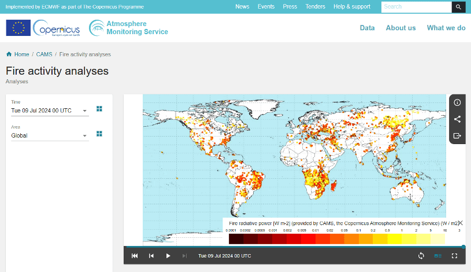
Task: Play the fire activity animation
Action: click(x=168, y=256)
